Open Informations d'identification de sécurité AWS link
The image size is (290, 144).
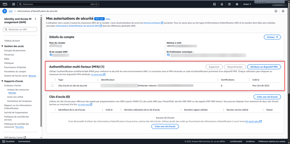(x=77, y=26)
